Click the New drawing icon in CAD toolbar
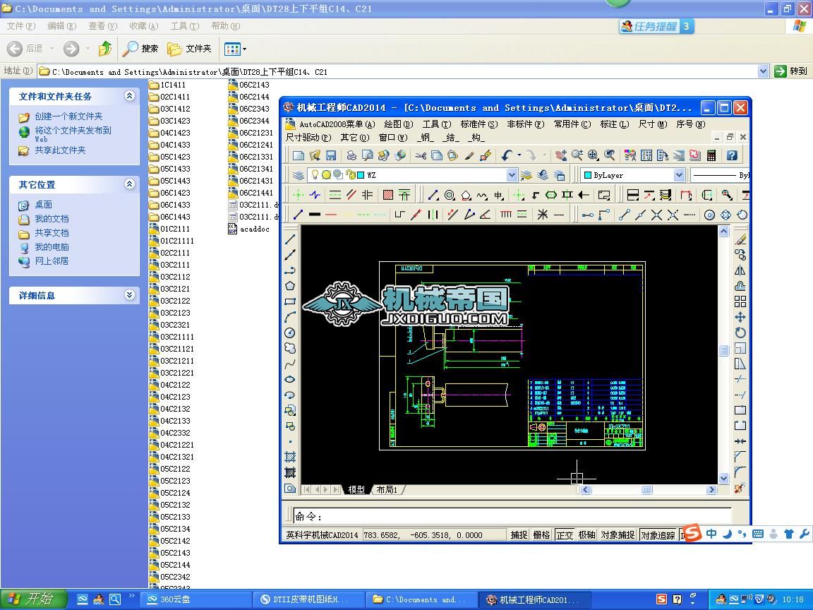Screen dimensions: 813x610 [298, 155]
